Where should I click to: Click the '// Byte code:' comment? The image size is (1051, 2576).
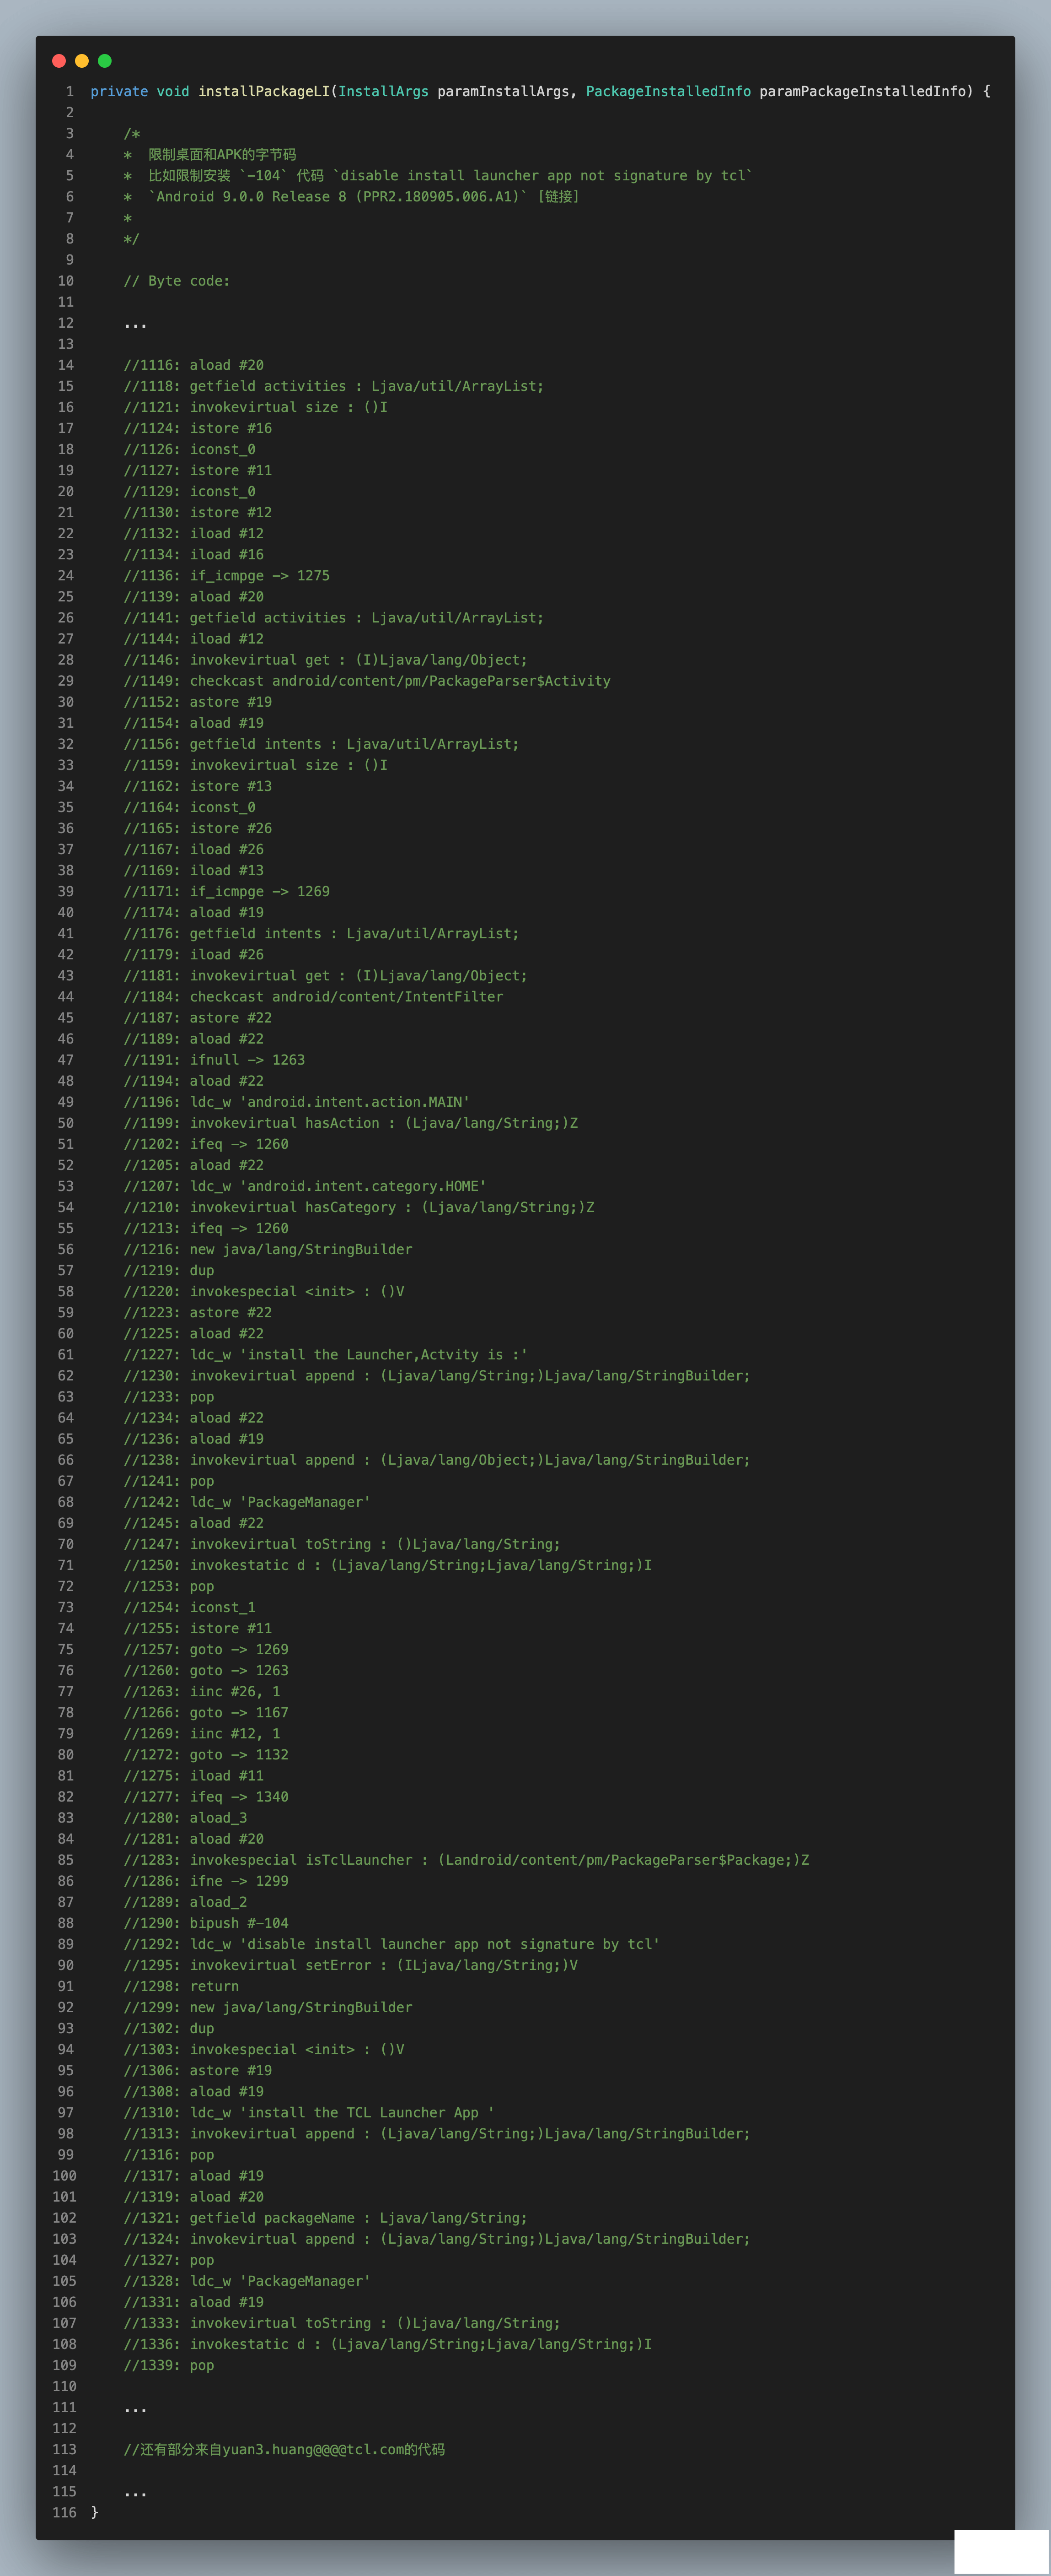[x=177, y=281]
